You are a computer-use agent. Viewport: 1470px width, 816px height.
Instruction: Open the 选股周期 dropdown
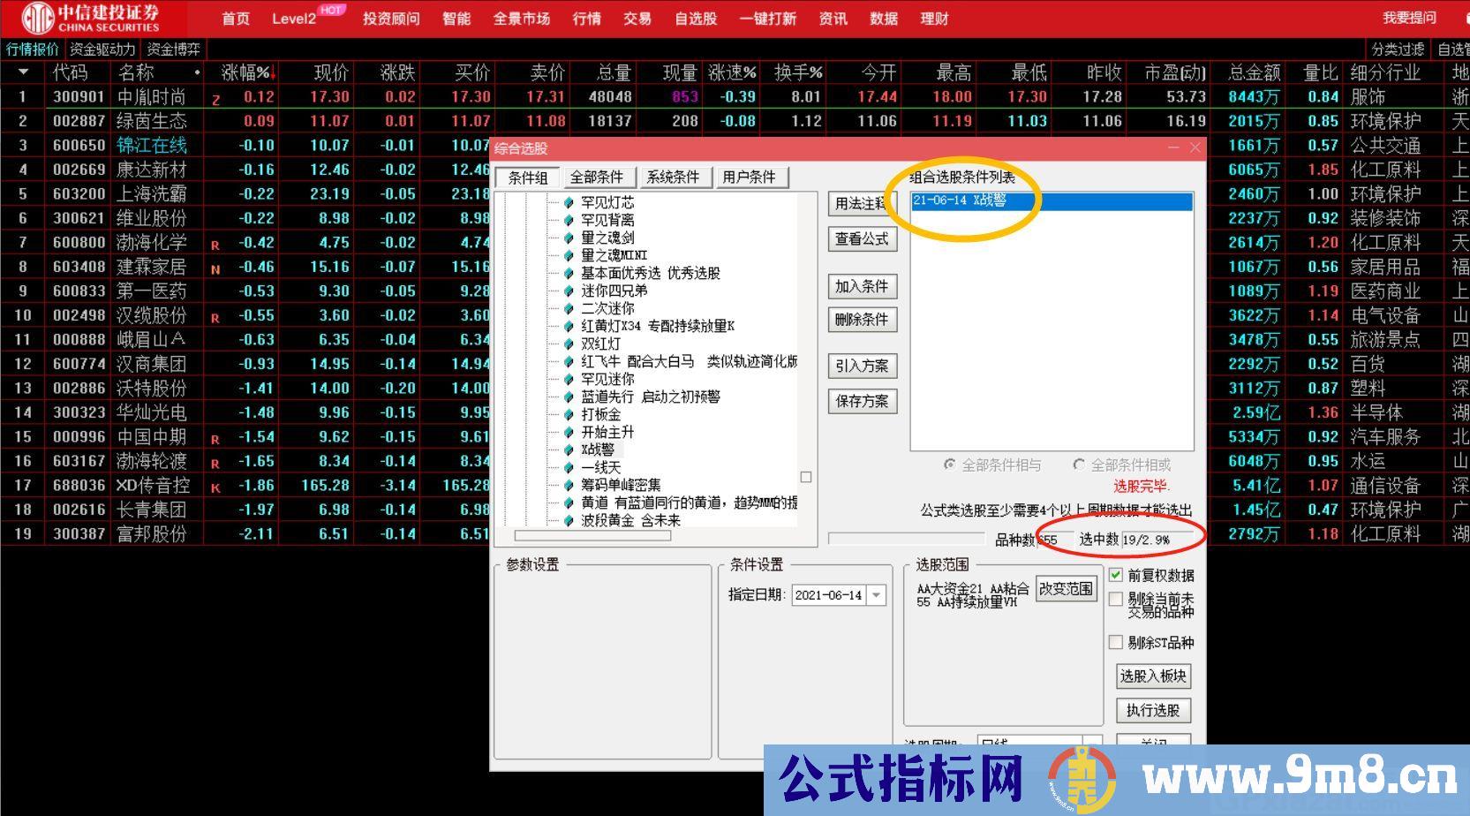coord(1092,742)
